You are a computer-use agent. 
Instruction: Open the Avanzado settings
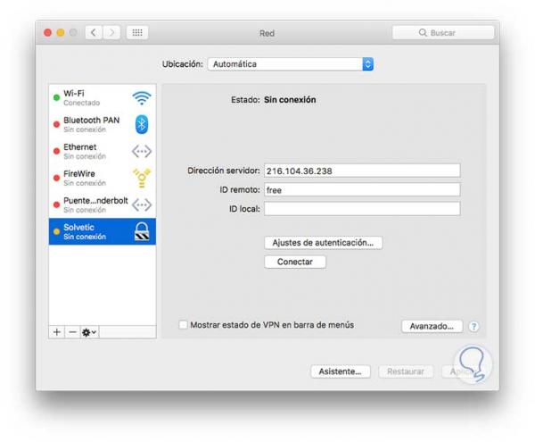tap(432, 326)
